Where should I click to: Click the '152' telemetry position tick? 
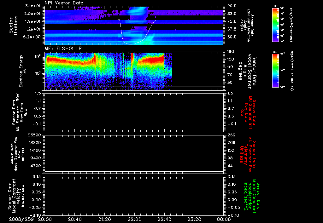(231, 150)
